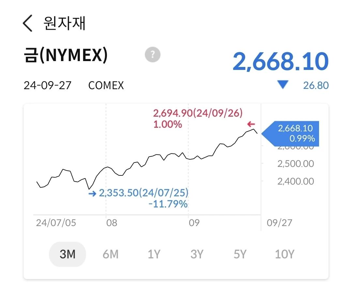Tap the low label 2,353.50(24/07/25)
352x293 pixels.
tap(144, 193)
